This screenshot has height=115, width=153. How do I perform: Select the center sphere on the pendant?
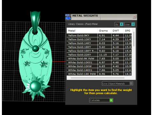click(x=35, y=49)
